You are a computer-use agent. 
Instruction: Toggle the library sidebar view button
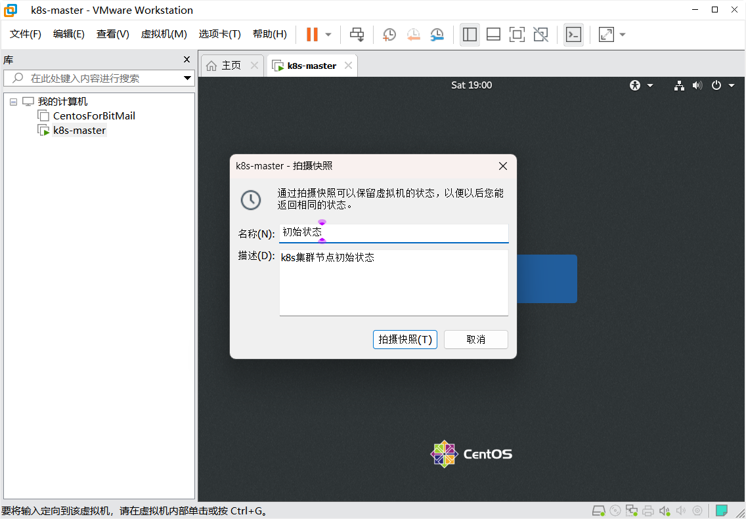pos(470,34)
